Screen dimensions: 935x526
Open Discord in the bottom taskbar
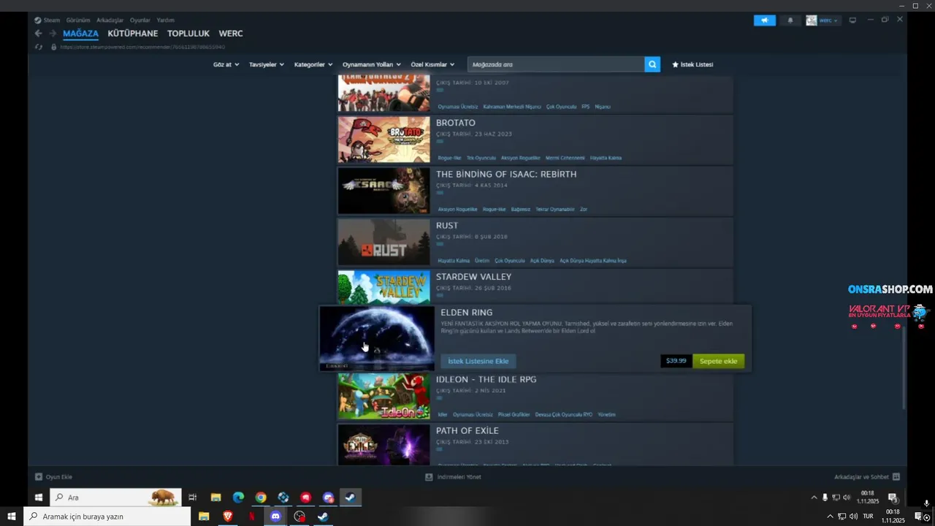(275, 517)
